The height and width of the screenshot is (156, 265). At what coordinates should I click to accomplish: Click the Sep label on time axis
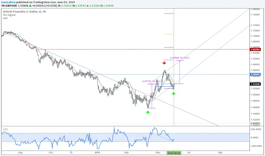[x=220, y=153]
